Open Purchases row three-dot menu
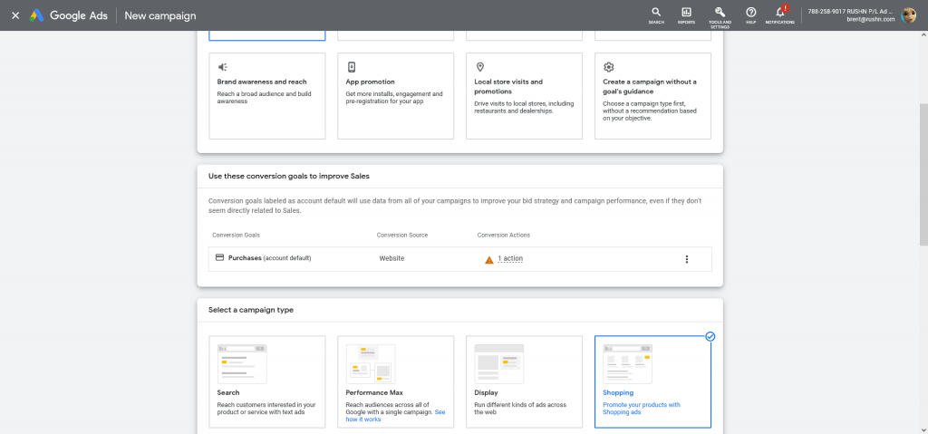 tap(687, 259)
